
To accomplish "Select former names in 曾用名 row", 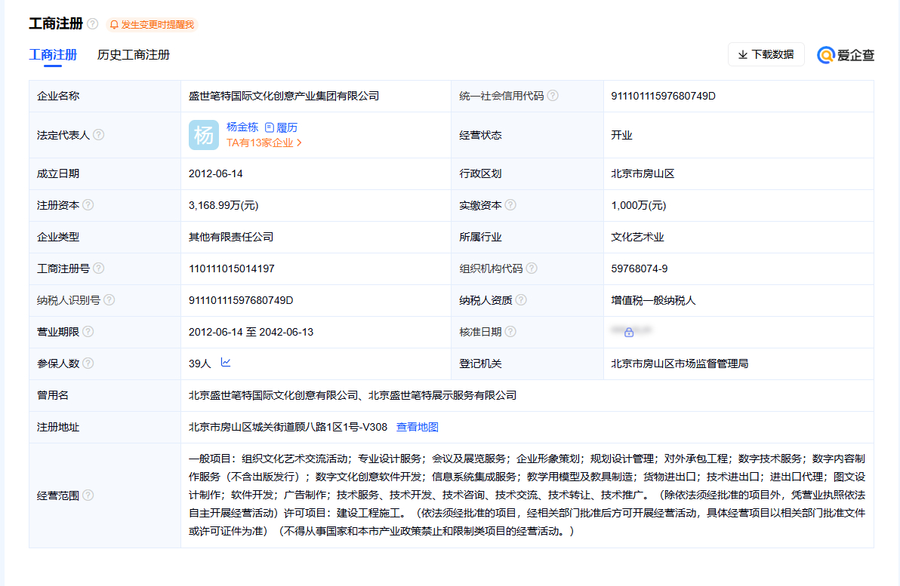I will [x=353, y=395].
